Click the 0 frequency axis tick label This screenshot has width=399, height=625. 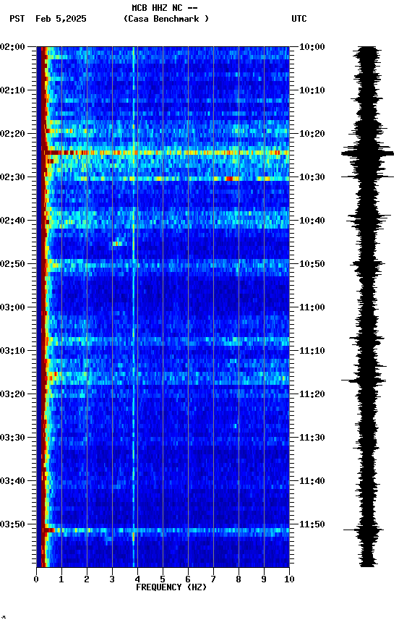pos(36,579)
